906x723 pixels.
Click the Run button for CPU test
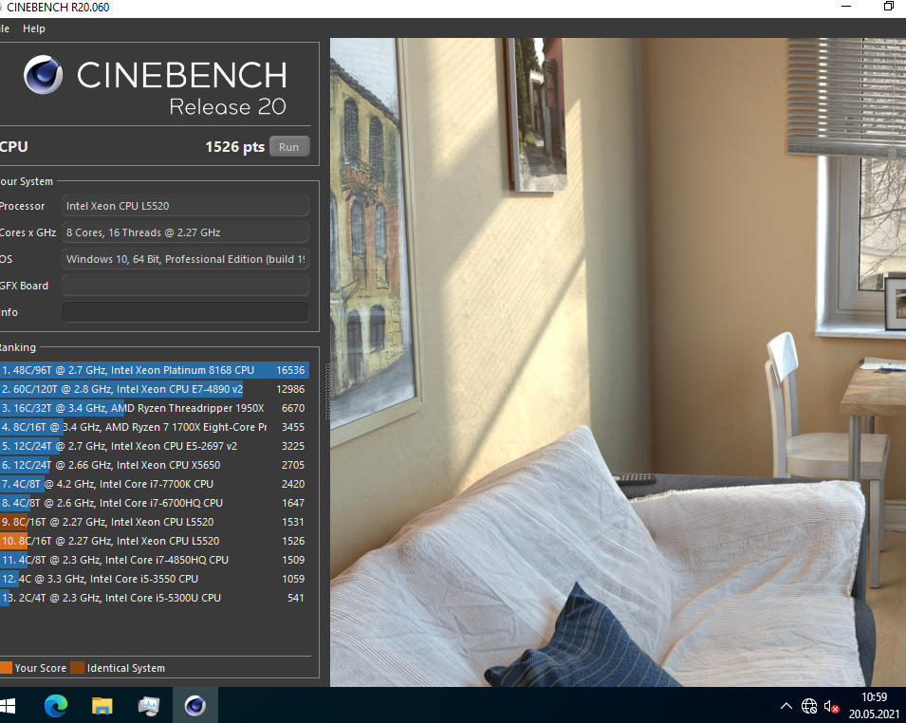pyautogui.click(x=289, y=147)
